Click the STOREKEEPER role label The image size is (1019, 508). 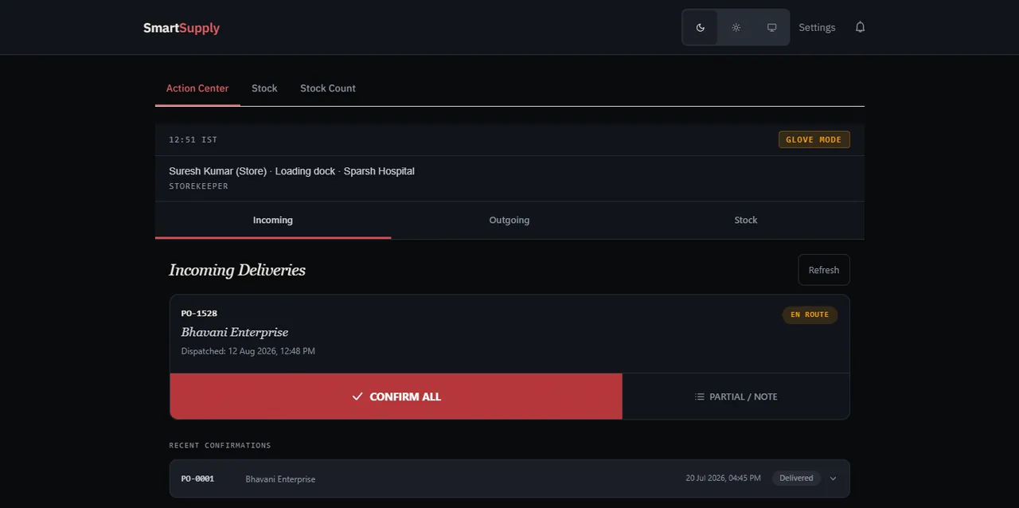[198, 186]
